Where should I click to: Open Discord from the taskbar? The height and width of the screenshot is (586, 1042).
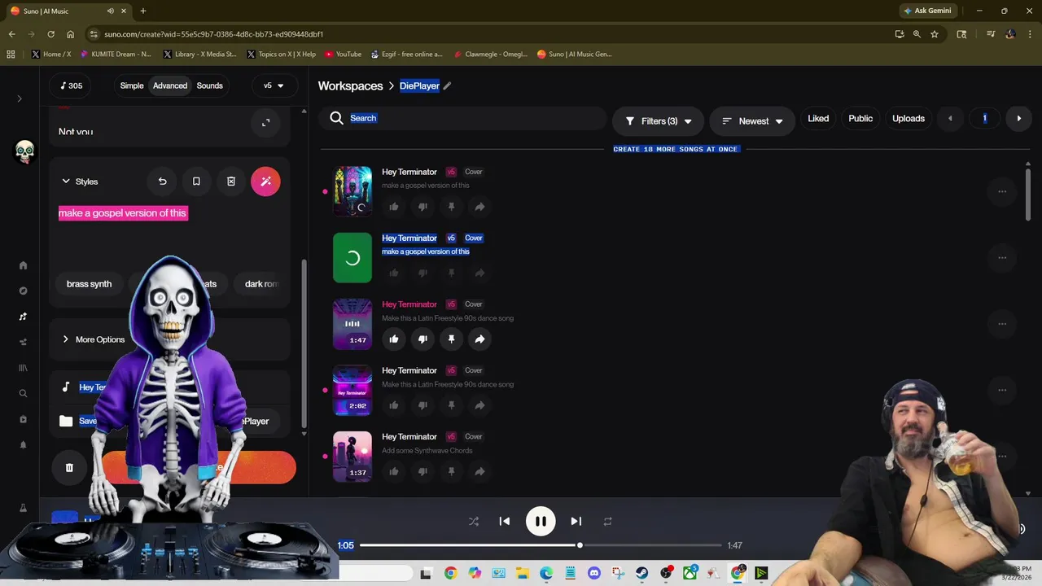click(594, 573)
